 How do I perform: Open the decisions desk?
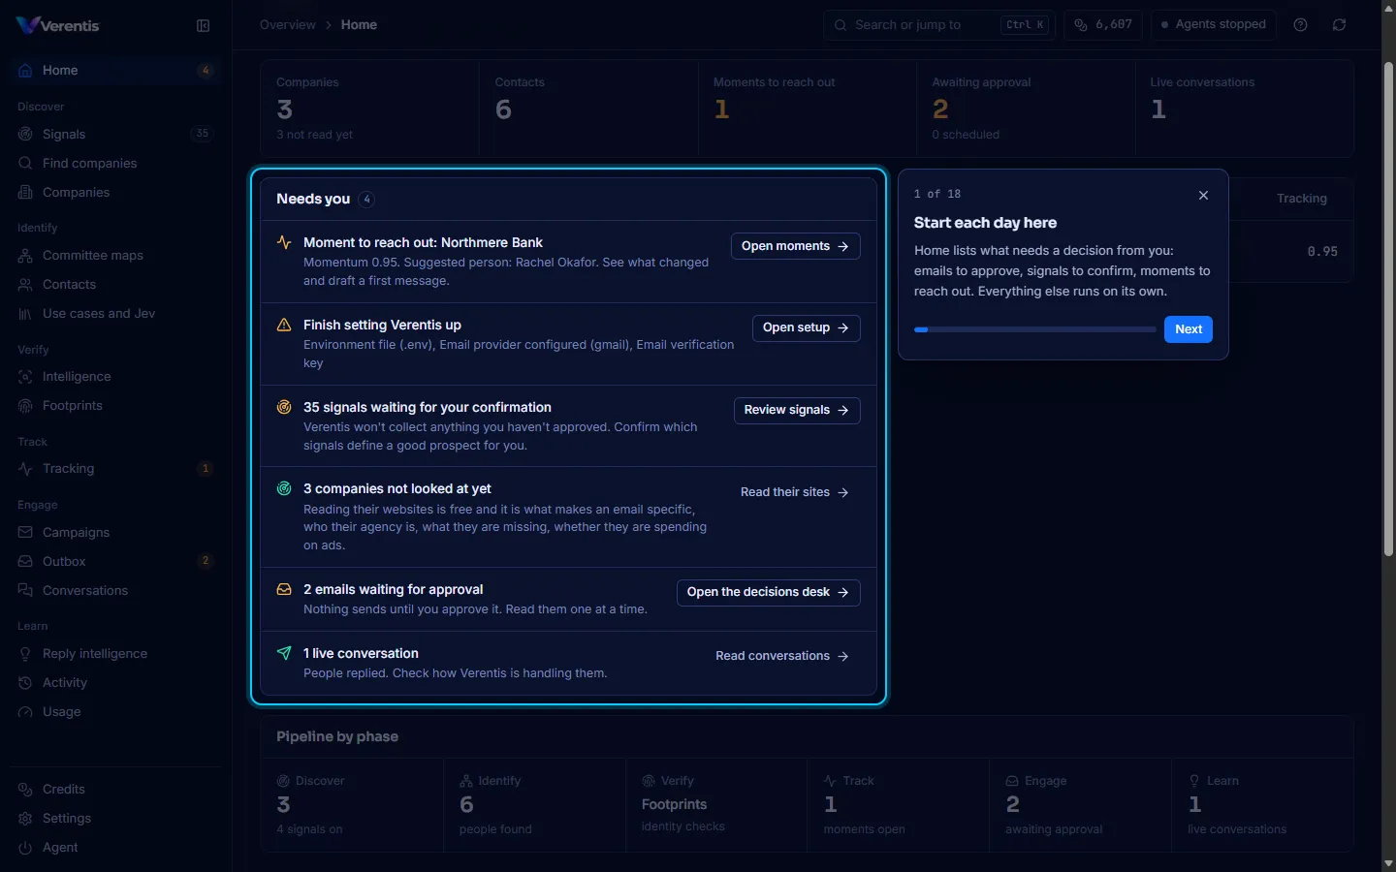coord(768,592)
